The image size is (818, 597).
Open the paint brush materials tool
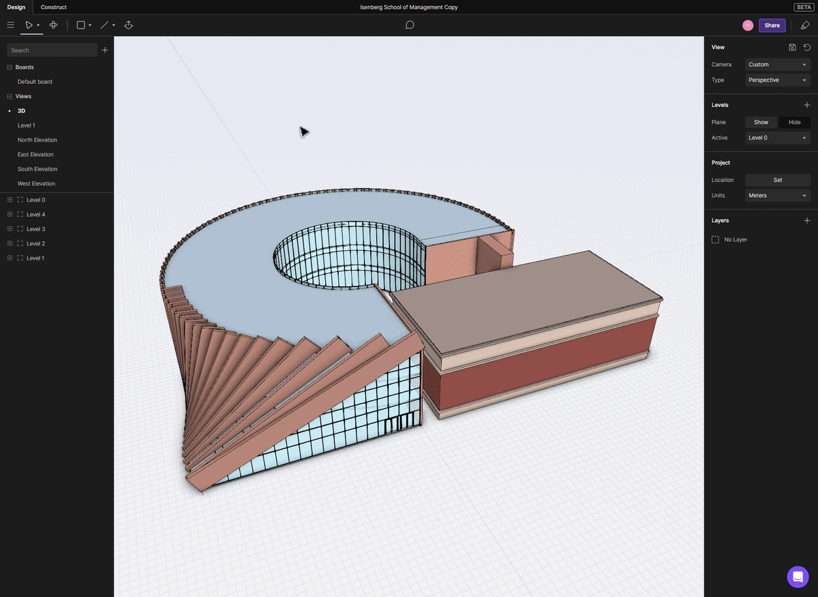tap(805, 25)
